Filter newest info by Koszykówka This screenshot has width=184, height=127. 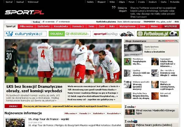[x=114, y=113]
